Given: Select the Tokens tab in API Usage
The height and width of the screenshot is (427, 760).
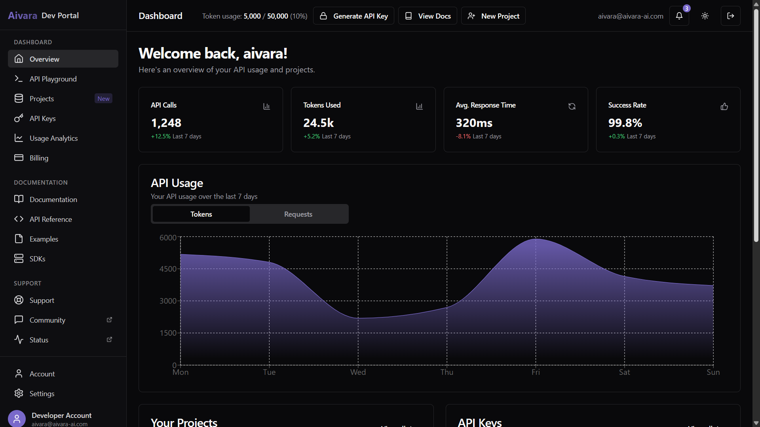Looking at the screenshot, I should (201, 214).
